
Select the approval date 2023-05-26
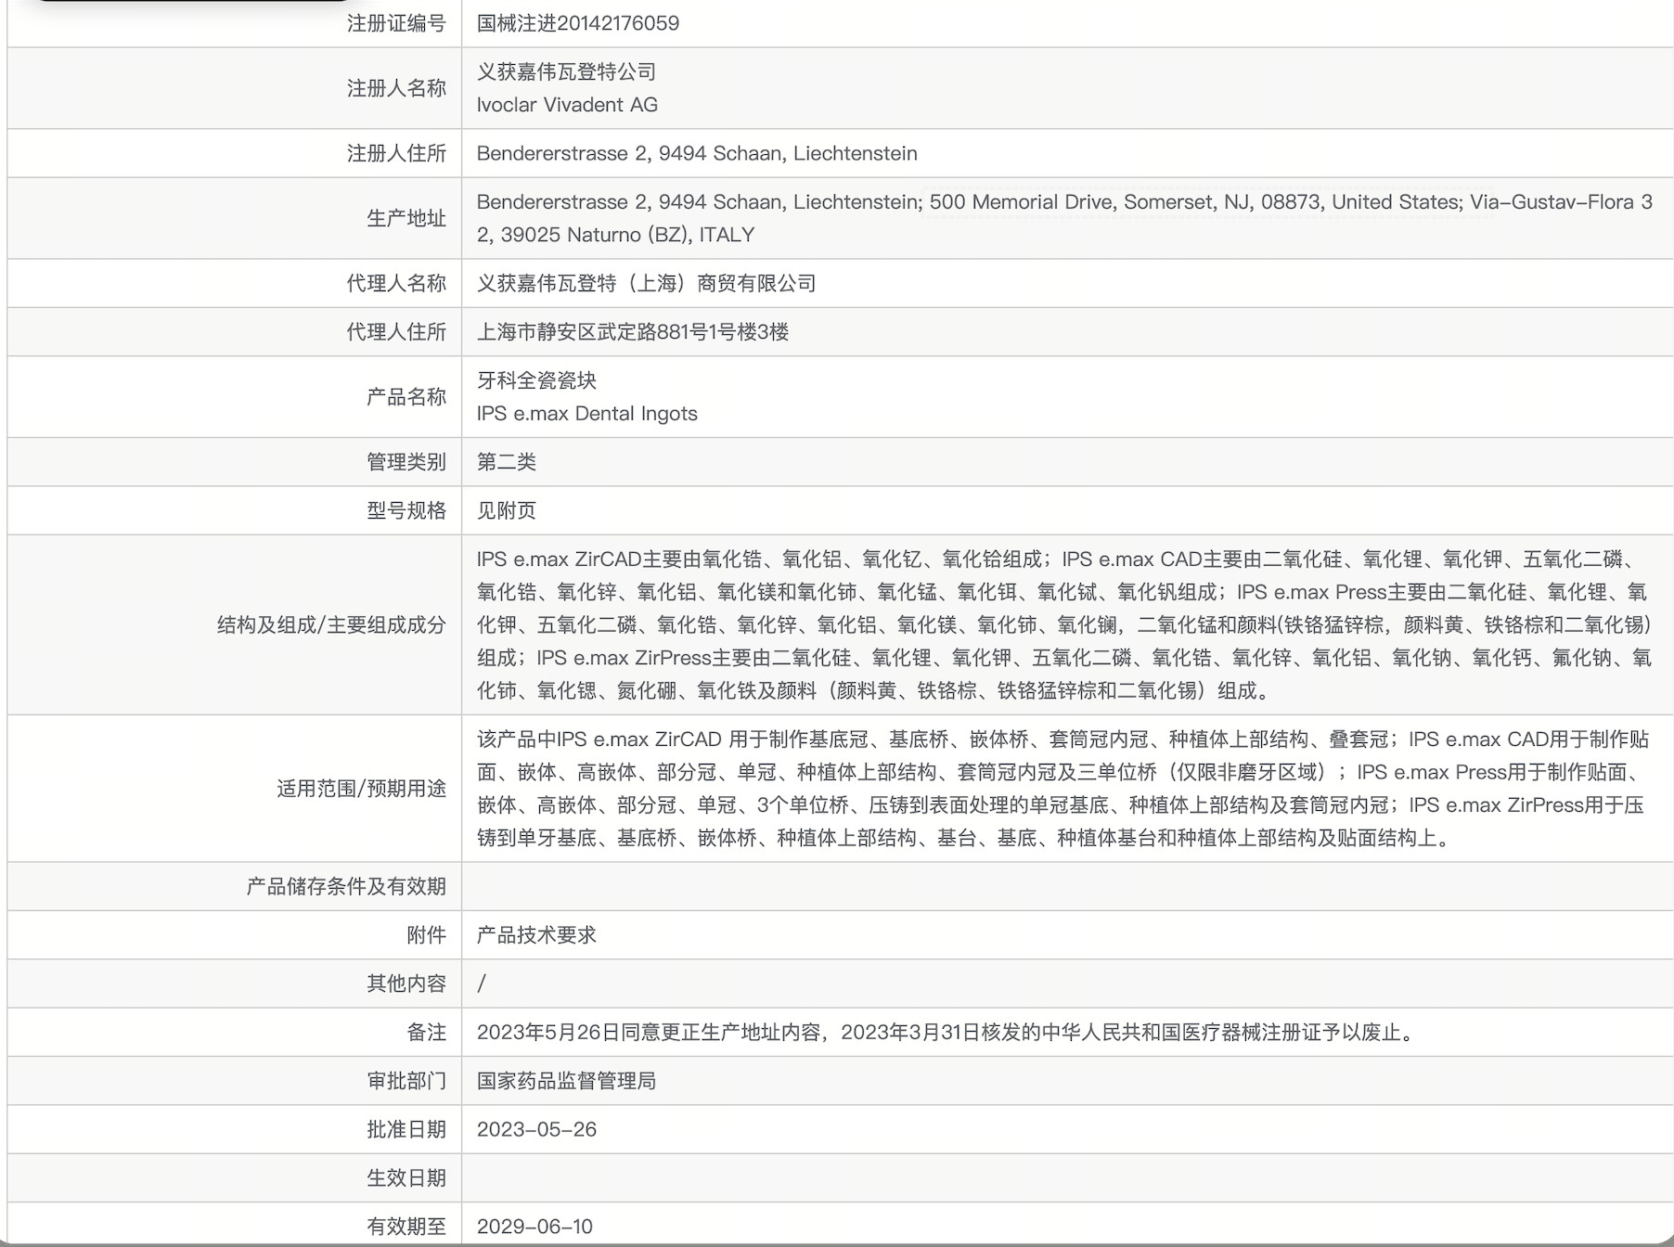[536, 1129]
